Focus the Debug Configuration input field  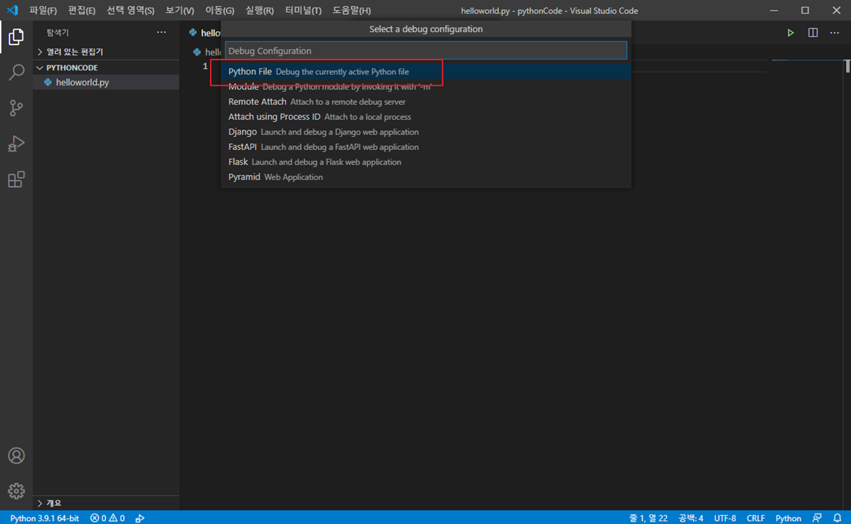(425, 50)
